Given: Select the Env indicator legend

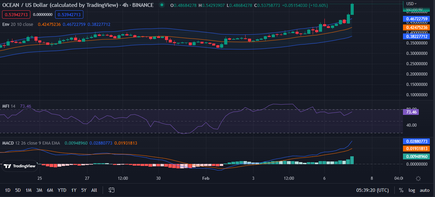Looking at the screenshot, I should tap(6, 24).
